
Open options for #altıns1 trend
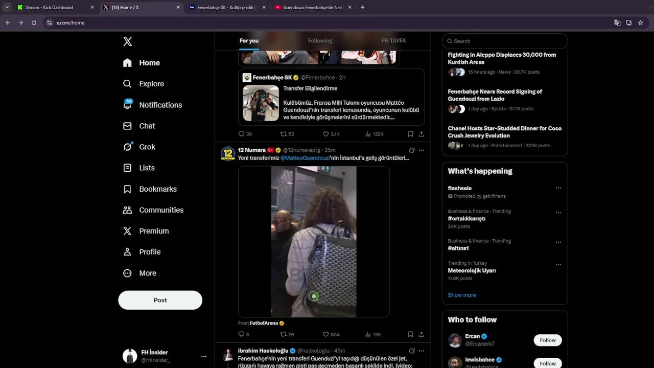(558, 242)
